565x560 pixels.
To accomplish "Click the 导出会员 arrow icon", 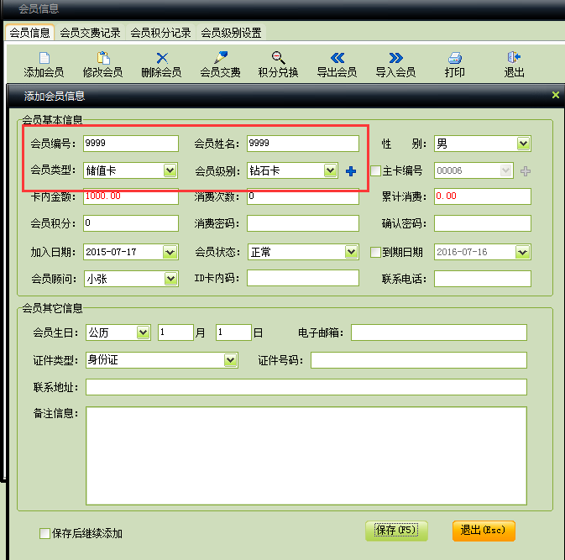I will click(x=337, y=58).
